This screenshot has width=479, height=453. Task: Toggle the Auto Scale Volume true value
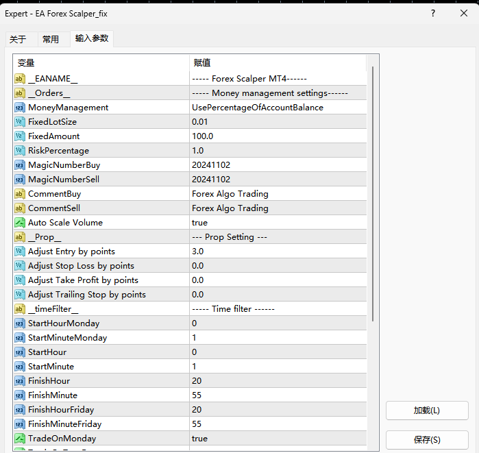click(278, 223)
